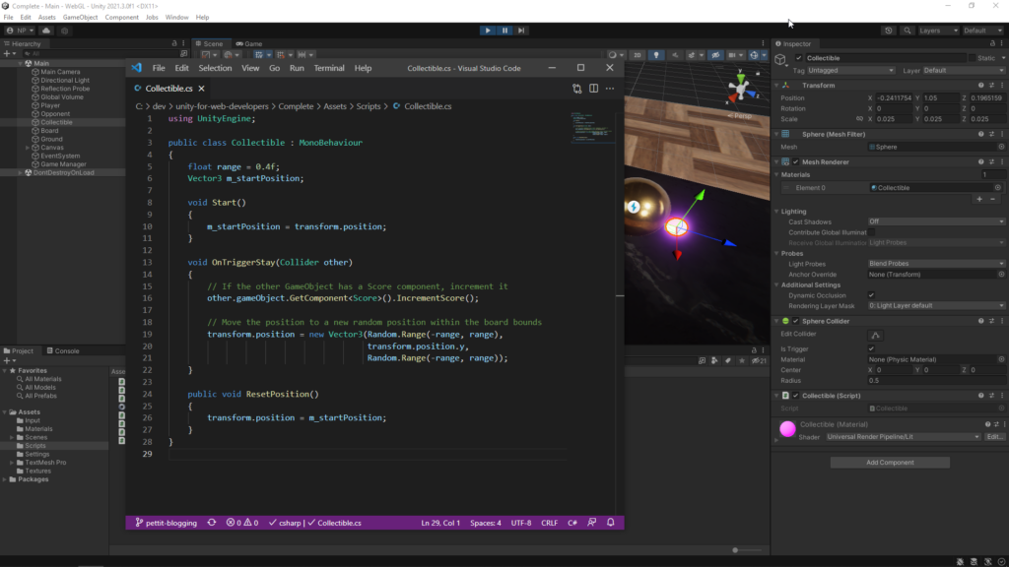Select the Scripts folder in Project panel
This screenshot has width=1009, height=567.
click(35, 446)
